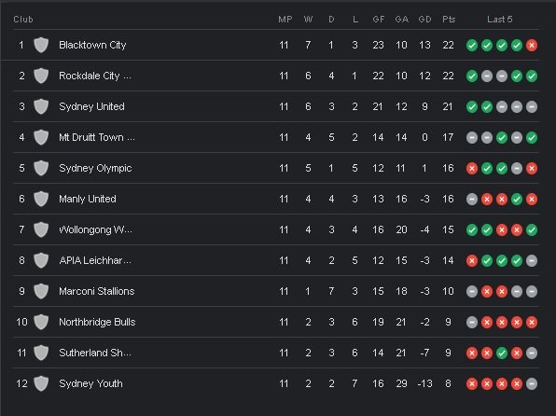Click Manly United's green win icon
Screen dimensions: 556x416
(517, 199)
